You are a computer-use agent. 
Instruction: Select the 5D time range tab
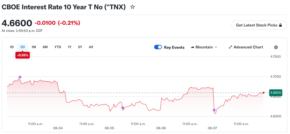tap(22, 47)
